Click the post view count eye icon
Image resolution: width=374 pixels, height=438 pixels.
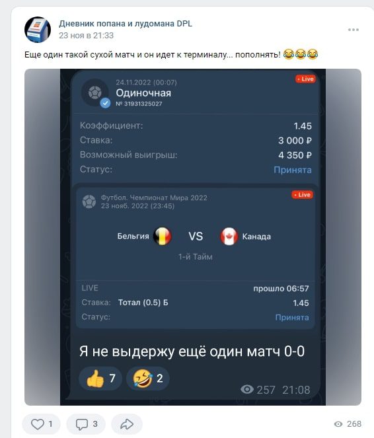pyautogui.click(x=338, y=424)
